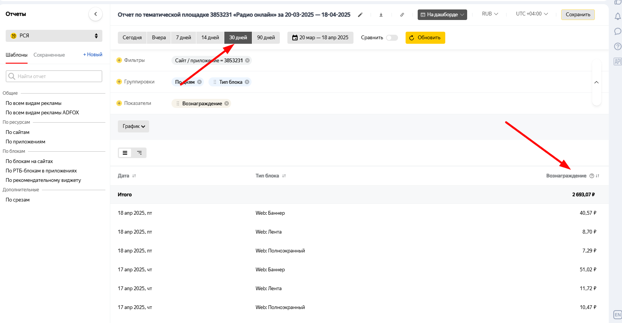Viewport: 622px width, 323px height.
Task: Open the chat bubble icon
Action: 618,31
